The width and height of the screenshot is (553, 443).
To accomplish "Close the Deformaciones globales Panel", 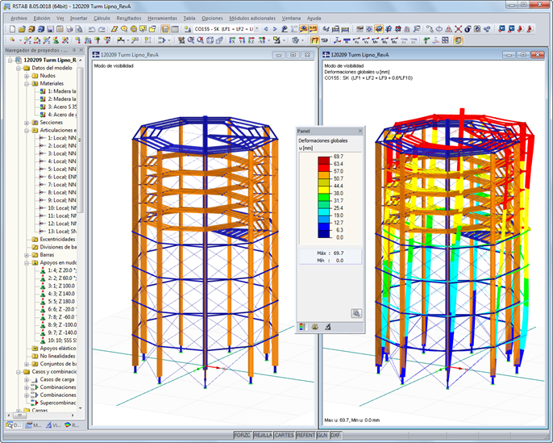I will click(360, 130).
